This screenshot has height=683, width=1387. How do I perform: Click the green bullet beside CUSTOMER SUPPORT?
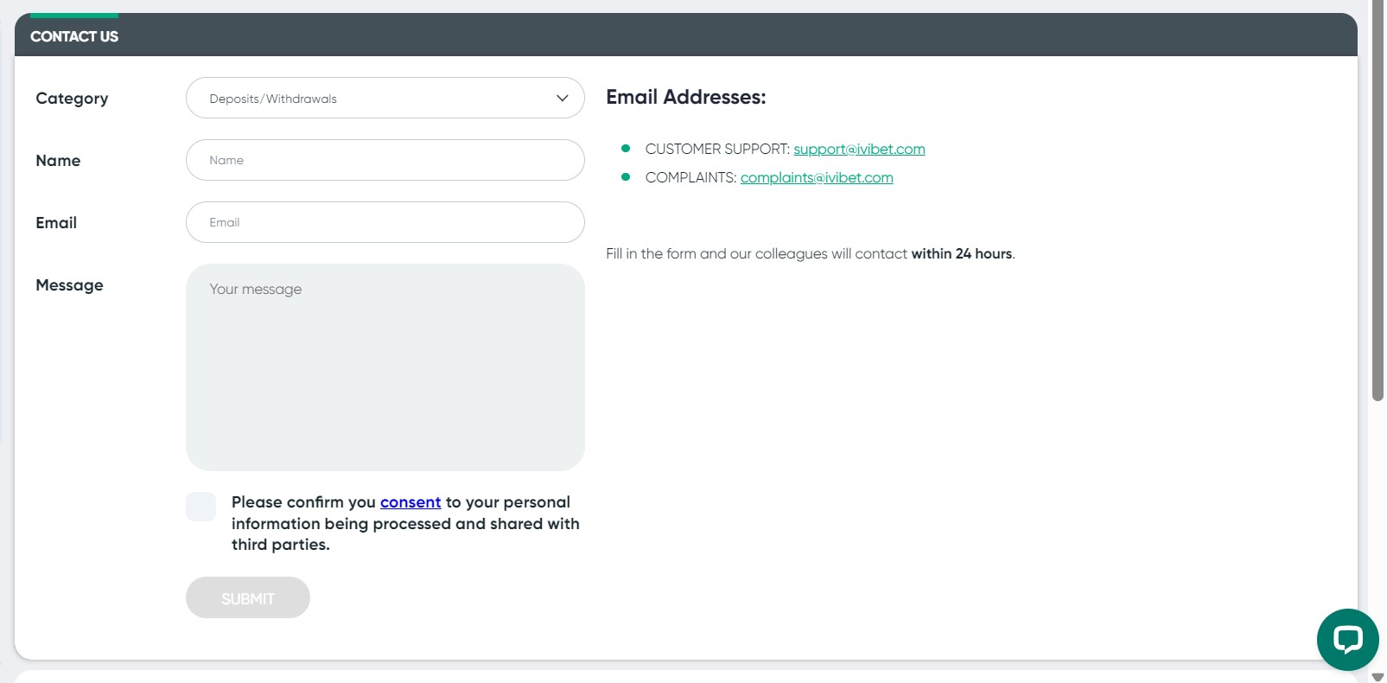tap(626, 149)
